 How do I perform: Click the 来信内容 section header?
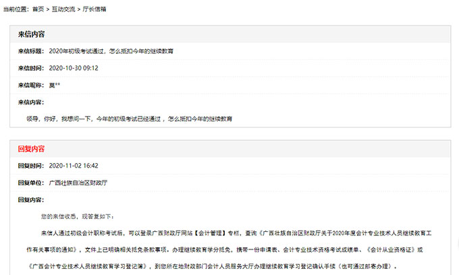pyautogui.click(x=31, y=34)
